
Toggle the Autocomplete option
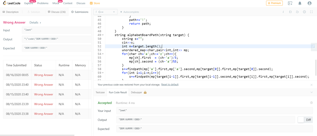click(x=130, y=12)
